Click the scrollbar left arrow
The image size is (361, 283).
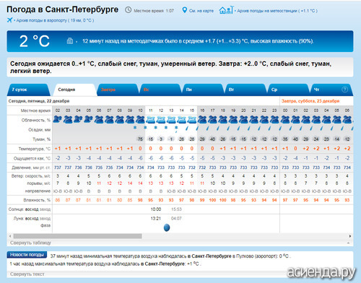pos(10,236)
